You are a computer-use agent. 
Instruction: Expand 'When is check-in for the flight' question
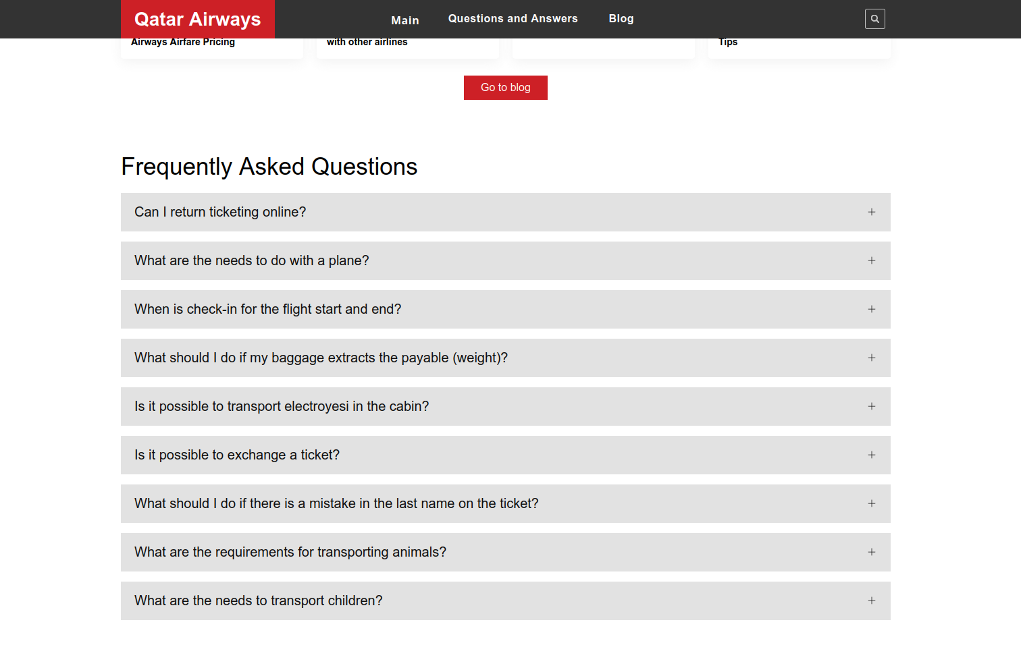coord(267,309)
